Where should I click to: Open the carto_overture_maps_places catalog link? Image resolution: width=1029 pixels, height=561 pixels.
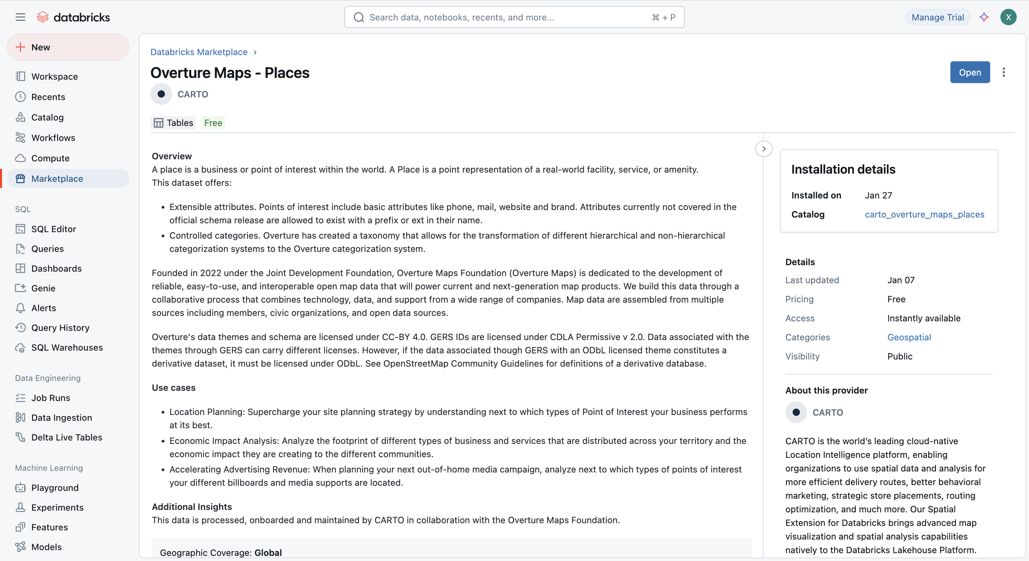coord(924,214)
